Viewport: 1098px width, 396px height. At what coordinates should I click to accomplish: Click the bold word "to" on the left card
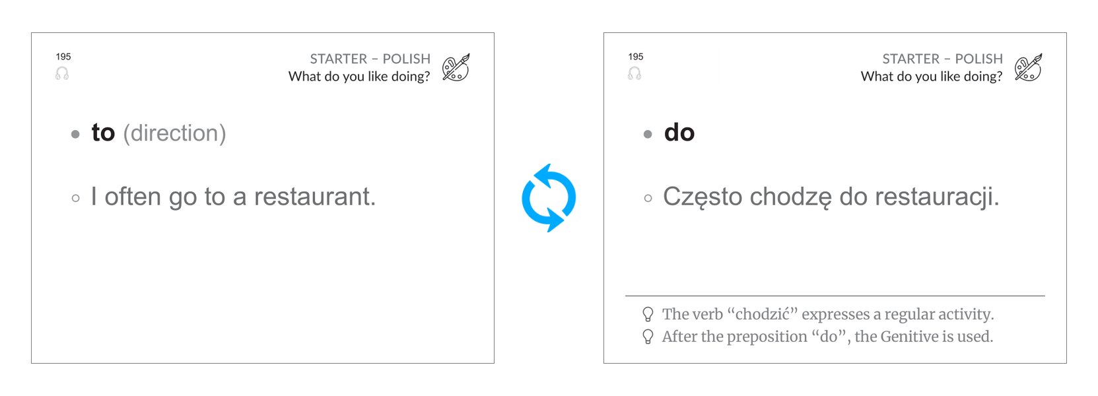click(x=103, y=133)
